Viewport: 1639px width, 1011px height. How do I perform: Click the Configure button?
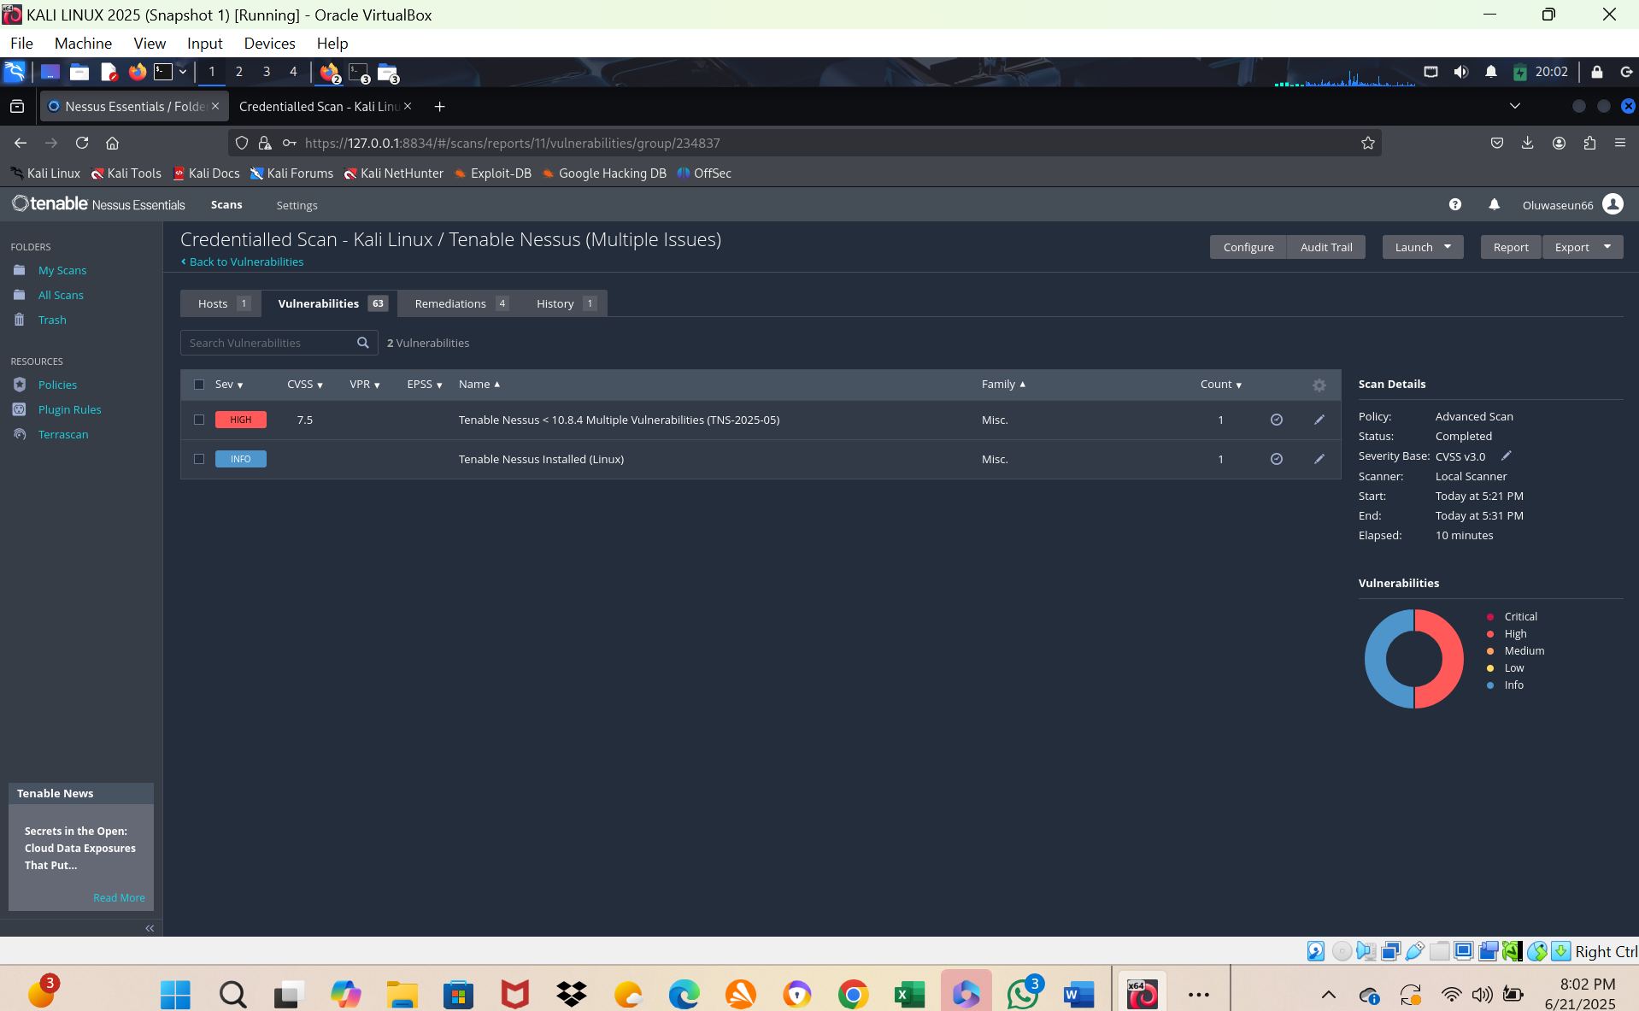(x=1248, y=247)
